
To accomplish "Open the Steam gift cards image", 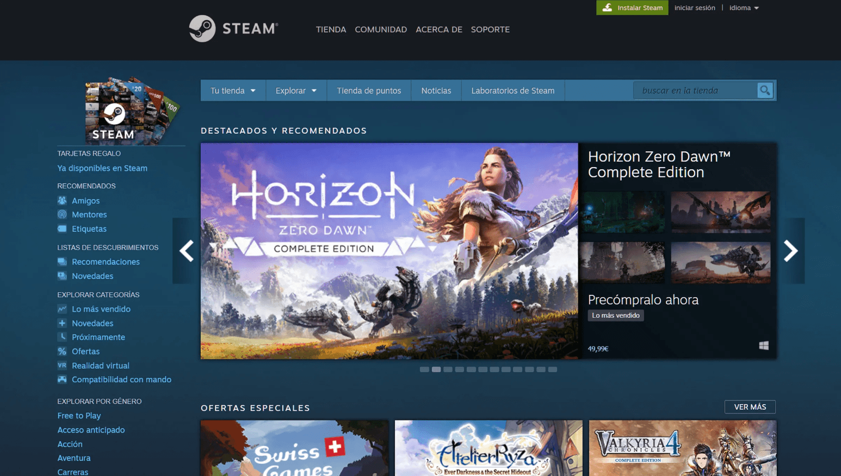I will tap(132, 111).
